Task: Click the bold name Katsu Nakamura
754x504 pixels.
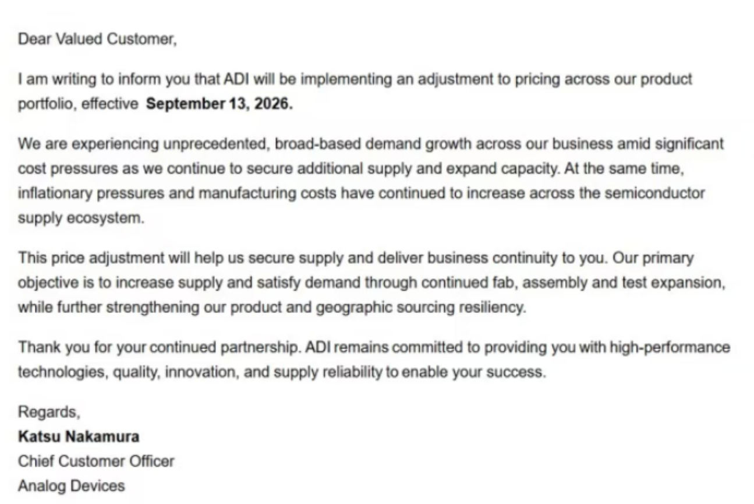Action: [79, 436]
